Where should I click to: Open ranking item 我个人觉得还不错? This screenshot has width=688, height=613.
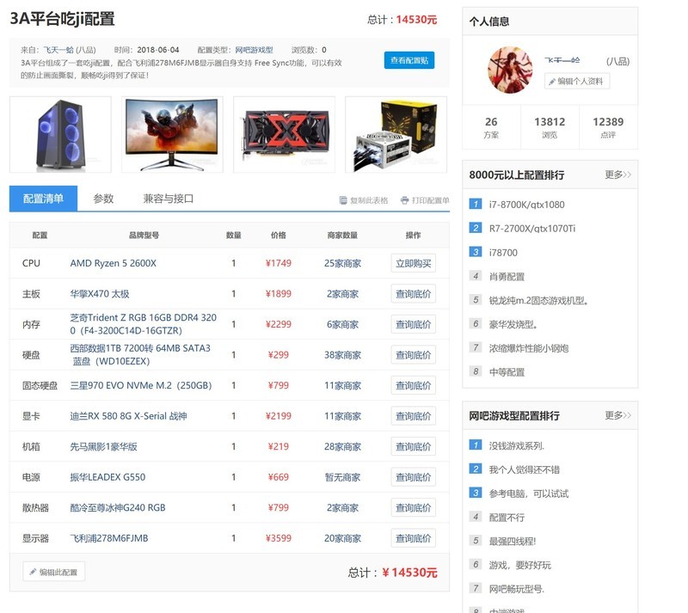(525, 469)
